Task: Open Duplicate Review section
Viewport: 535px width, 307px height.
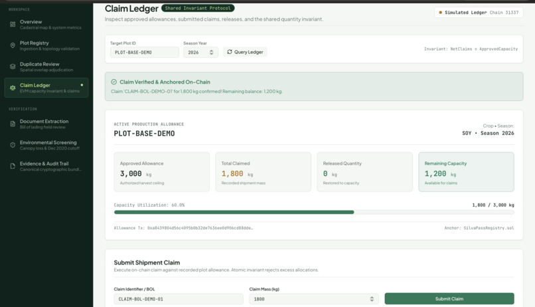Action: point(46,66)
